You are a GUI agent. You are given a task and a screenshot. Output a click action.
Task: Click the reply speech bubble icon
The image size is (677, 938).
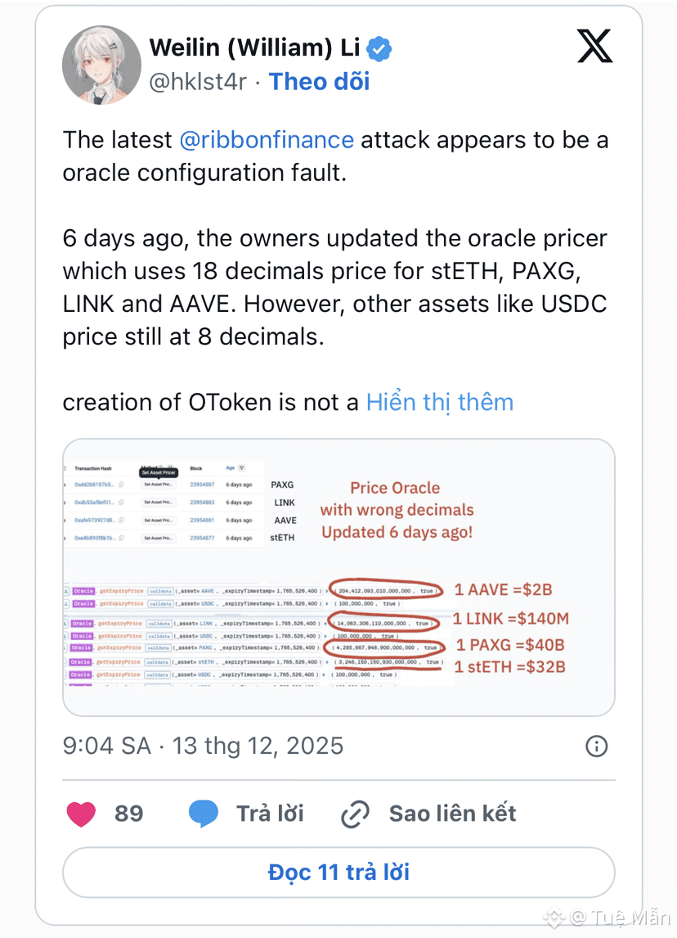point(204,813)
